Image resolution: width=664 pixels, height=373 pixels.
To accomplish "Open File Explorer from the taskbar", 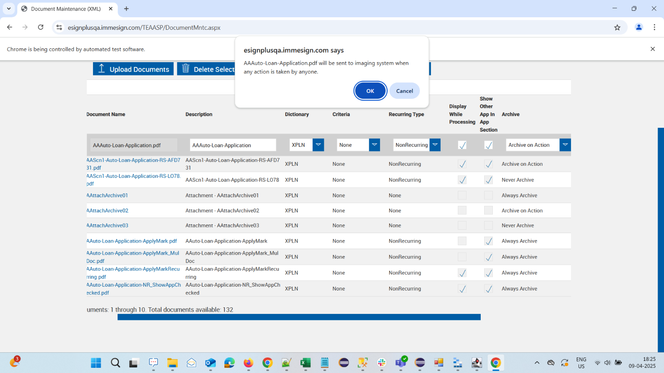I will [172, 363].
